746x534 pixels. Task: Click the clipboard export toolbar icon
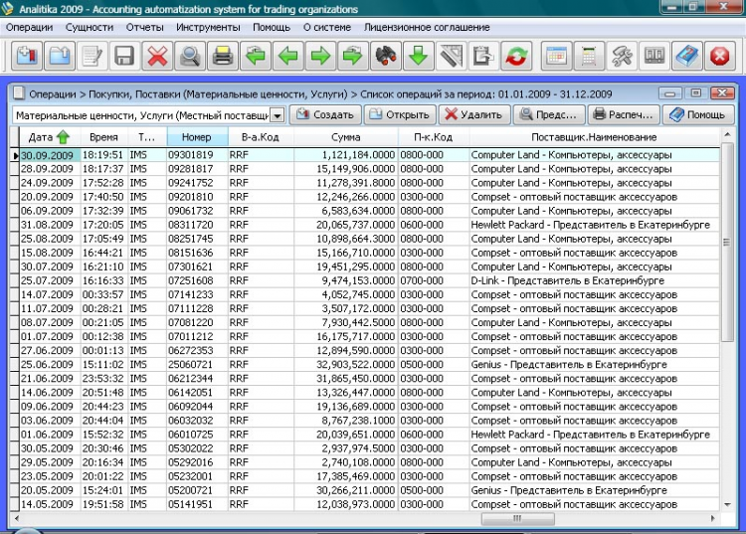(483, 56)
